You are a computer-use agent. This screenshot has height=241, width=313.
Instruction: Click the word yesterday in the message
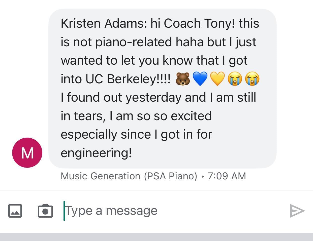[153, 98]
